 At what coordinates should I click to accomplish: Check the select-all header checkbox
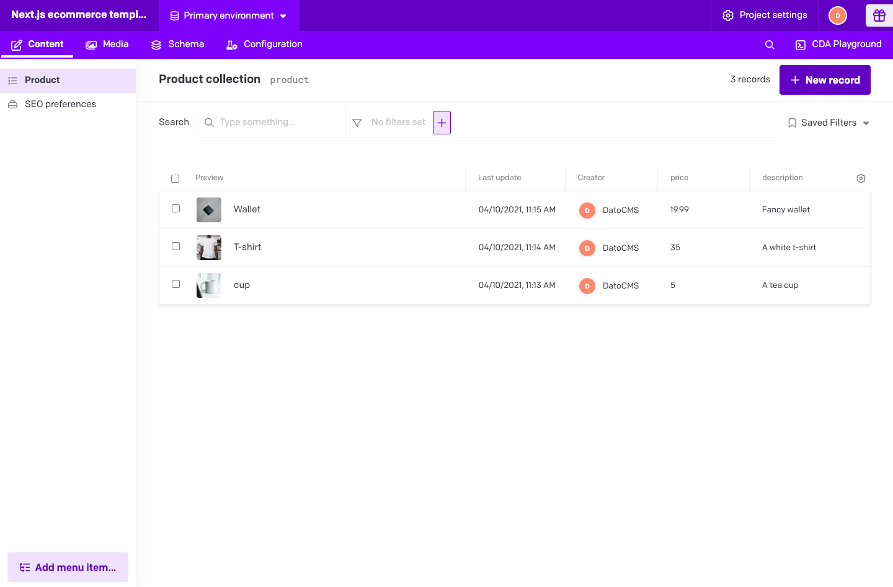tap(175, 178)
